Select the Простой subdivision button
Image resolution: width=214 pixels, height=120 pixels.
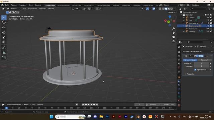pyautogui.click(x=204, y=60)
